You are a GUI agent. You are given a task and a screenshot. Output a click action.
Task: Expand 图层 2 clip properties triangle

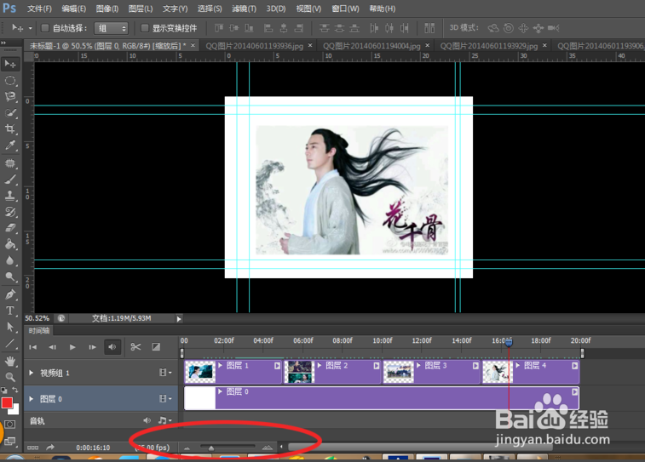click(320, 365)
